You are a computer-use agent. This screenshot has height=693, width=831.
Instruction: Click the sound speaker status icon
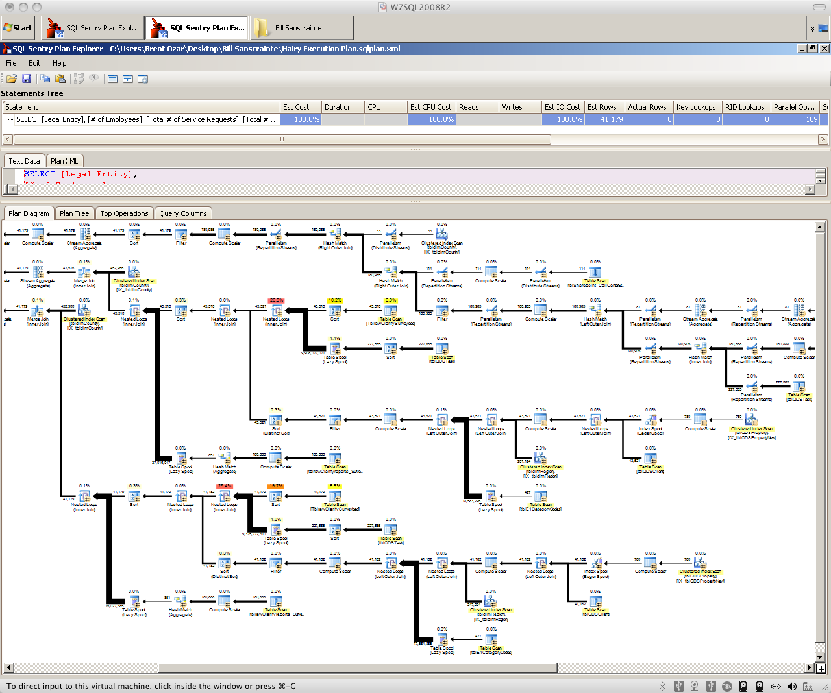tap(792, 687)
